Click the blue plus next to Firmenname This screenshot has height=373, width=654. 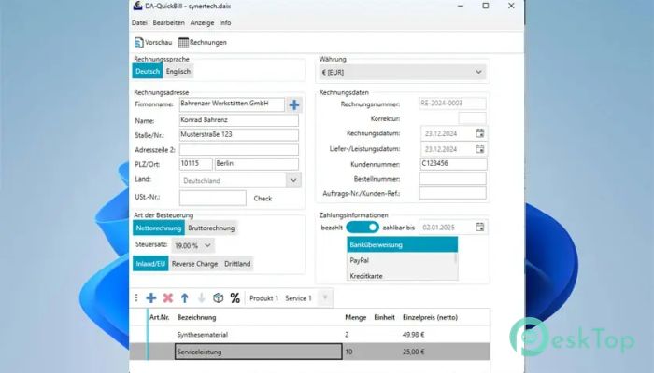tap(294, 104)
